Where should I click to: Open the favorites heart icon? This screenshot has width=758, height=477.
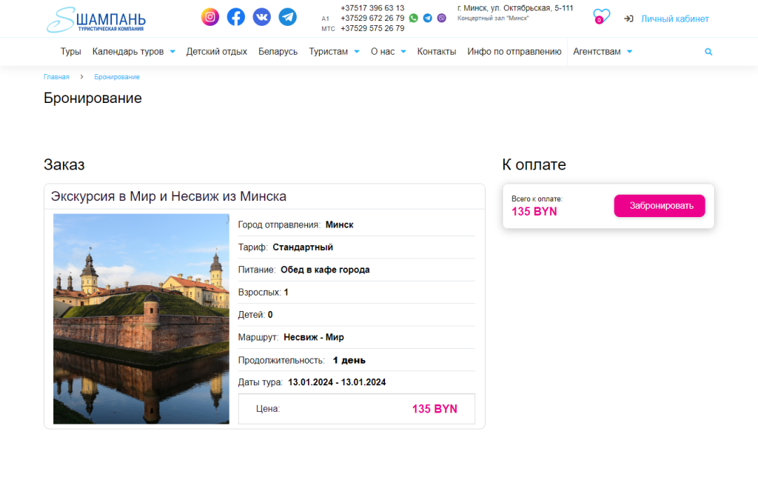[601, 17]
